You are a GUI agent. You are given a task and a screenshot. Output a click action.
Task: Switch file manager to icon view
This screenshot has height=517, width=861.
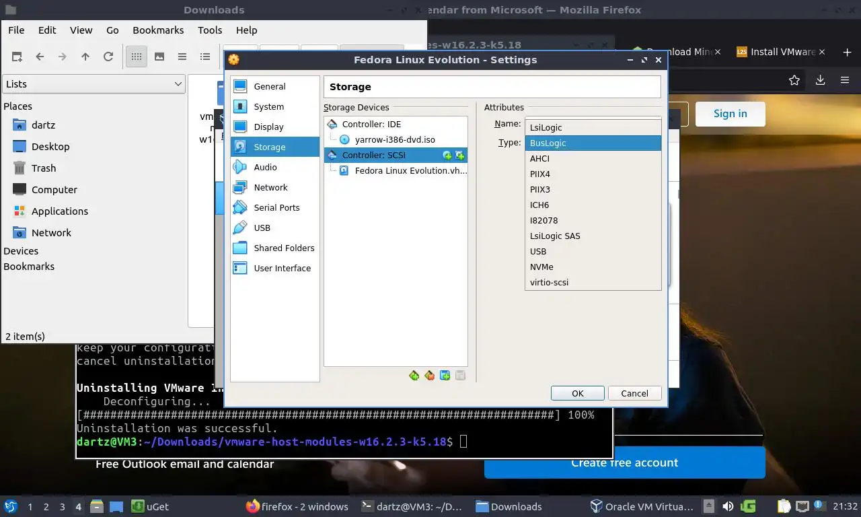(x=137, y=57)
